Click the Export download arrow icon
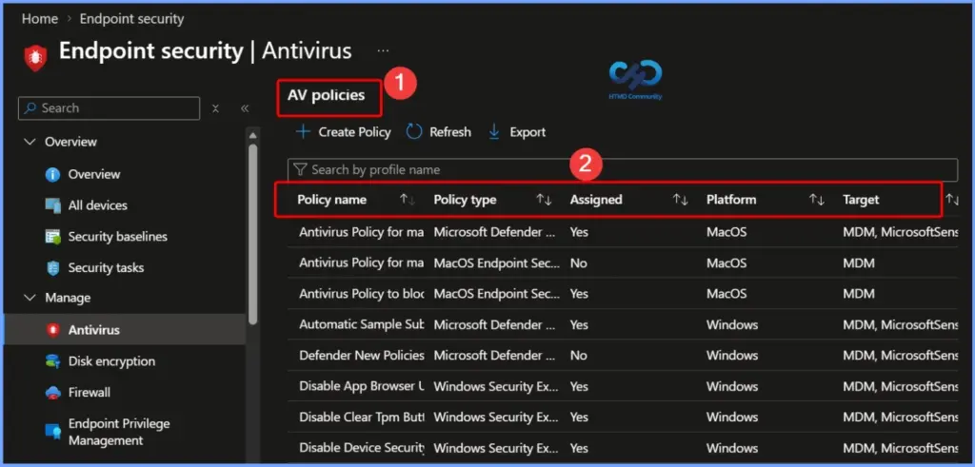The image size is (975, 467). 494,131
